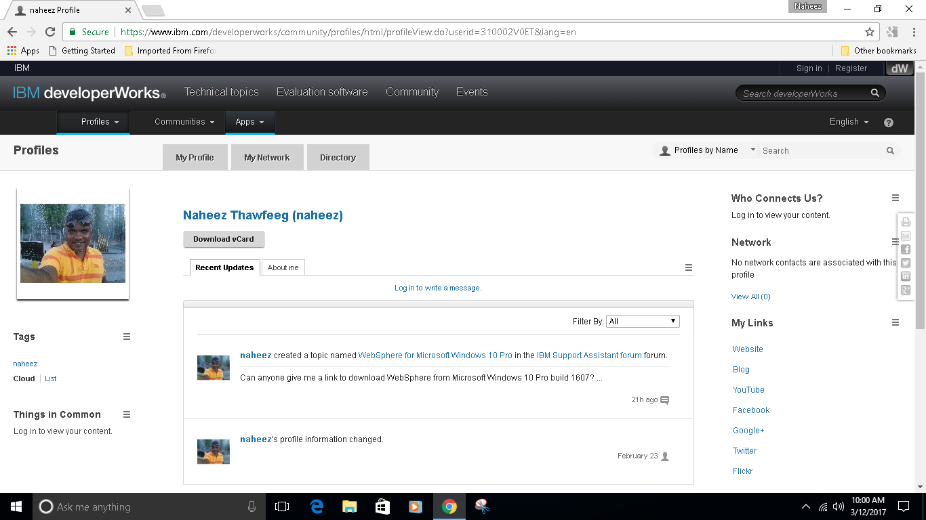Select the Recent Updates tab
The width and height of the screenshot is (926, 520).
(x=224, y=267)
